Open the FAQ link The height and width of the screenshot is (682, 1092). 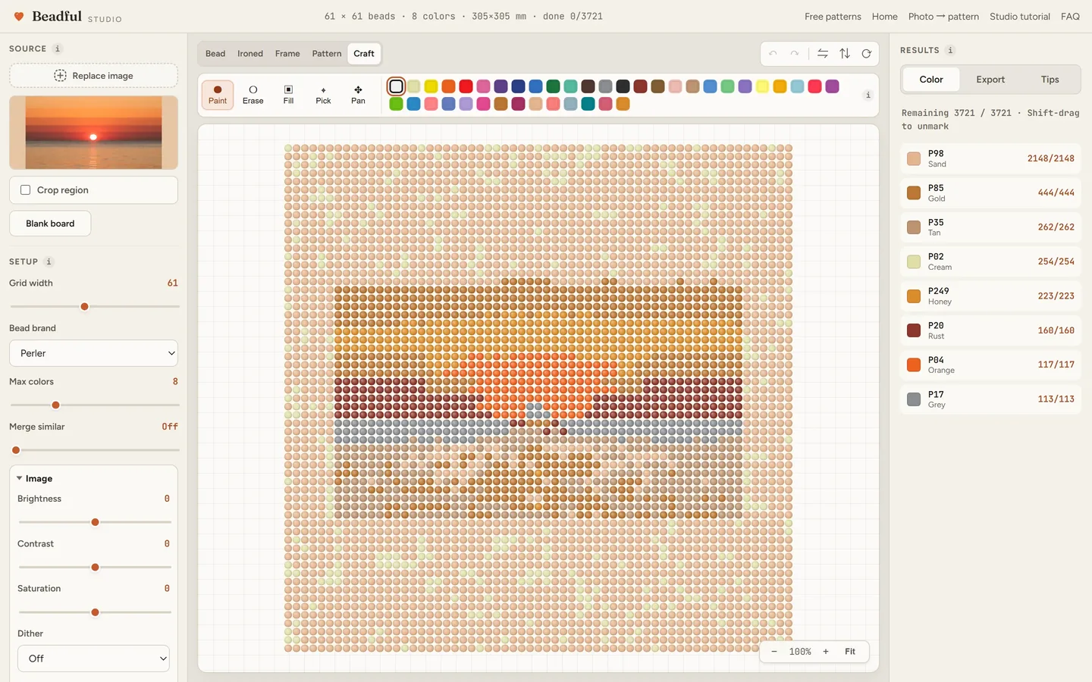1070,17
